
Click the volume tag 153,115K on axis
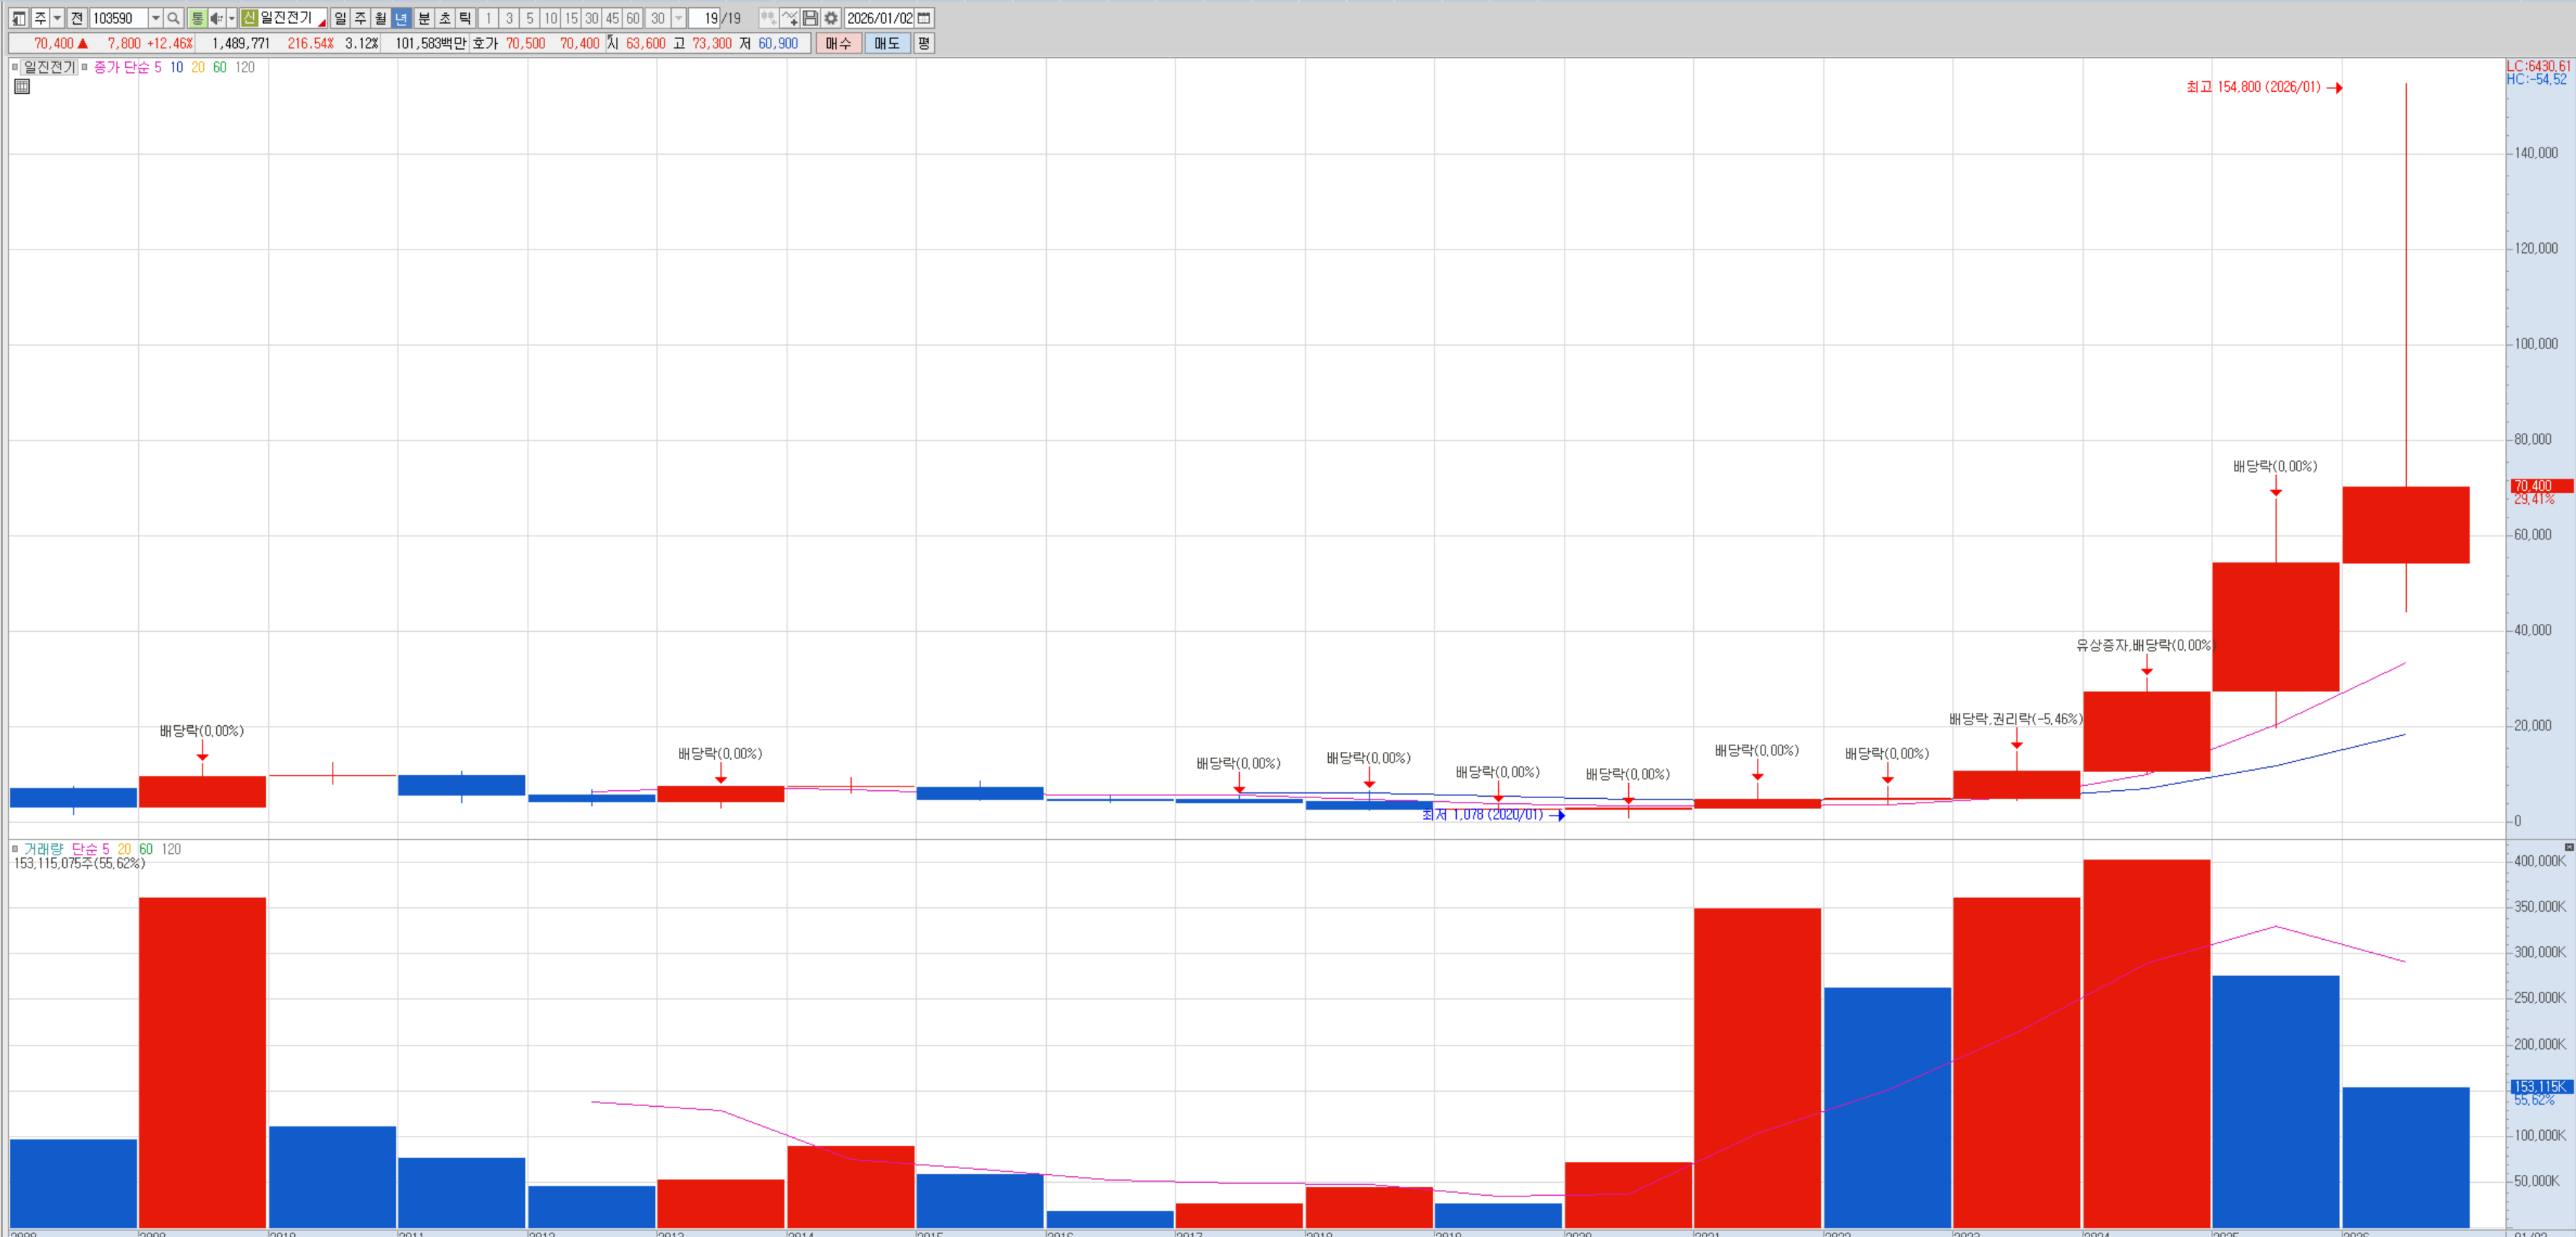(x=2541, y=1087)
